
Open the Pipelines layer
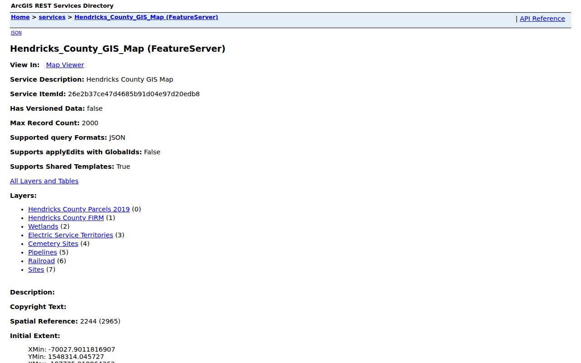[x=43, y=252]
